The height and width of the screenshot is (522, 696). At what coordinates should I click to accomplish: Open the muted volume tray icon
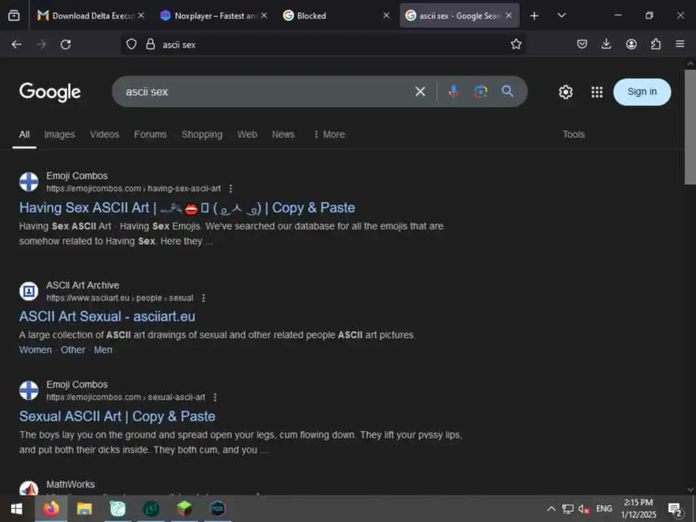pos(584,508)
